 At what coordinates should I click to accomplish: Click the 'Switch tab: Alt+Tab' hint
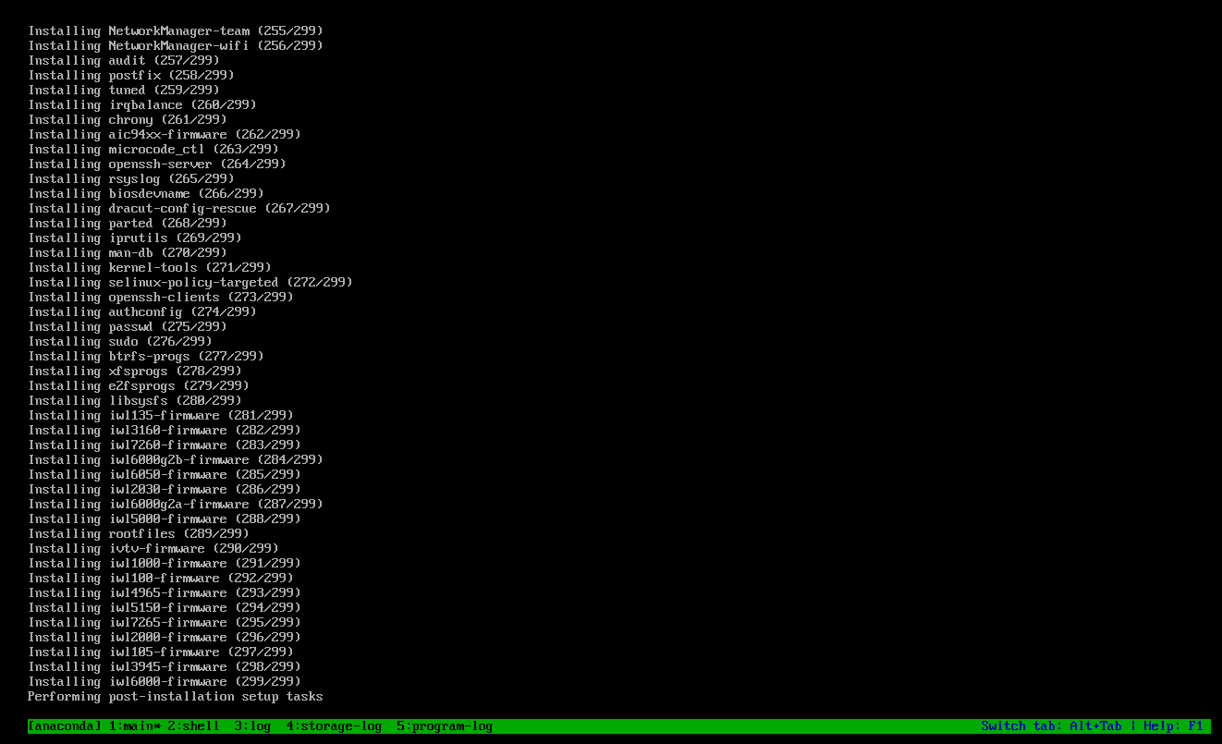(1051, 726)
